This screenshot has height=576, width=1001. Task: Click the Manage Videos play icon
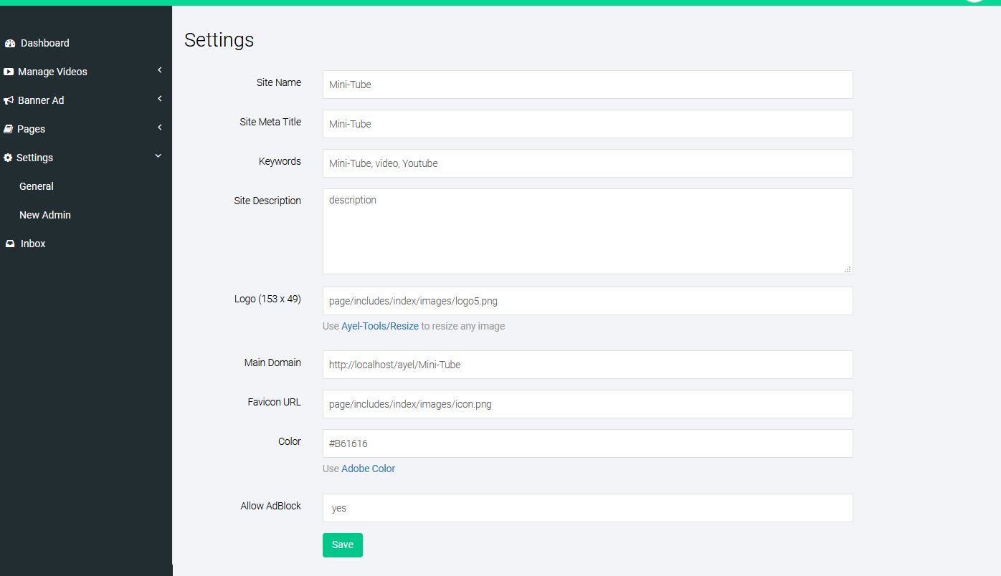(9, 72)
